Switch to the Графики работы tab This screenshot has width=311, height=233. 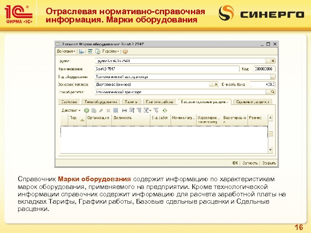pos(159,102)
